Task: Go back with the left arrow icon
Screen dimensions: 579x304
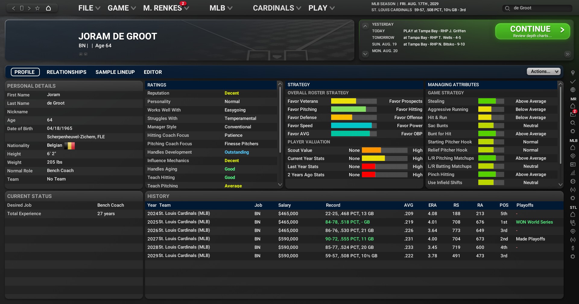Action: click(14, 8)
